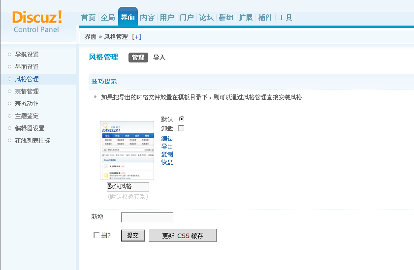Image resolution: width=414 pixels, height=270 pixels.
Task: Click the 导出 style link
Action: pyautogui.click(x=167, y=147)
